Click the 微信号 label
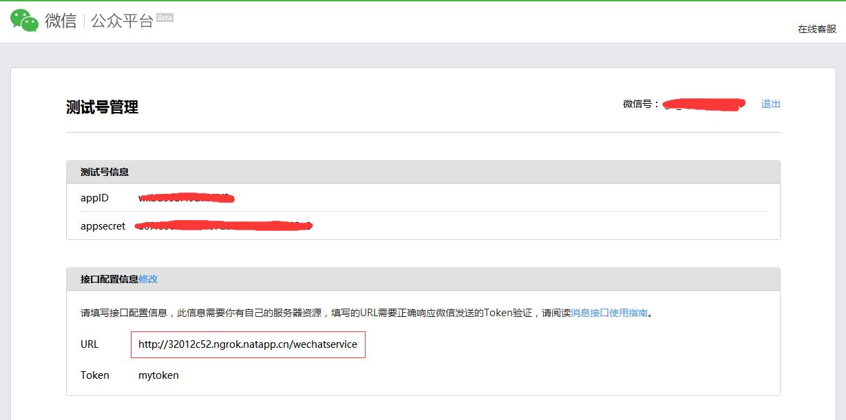 [642, 104]
